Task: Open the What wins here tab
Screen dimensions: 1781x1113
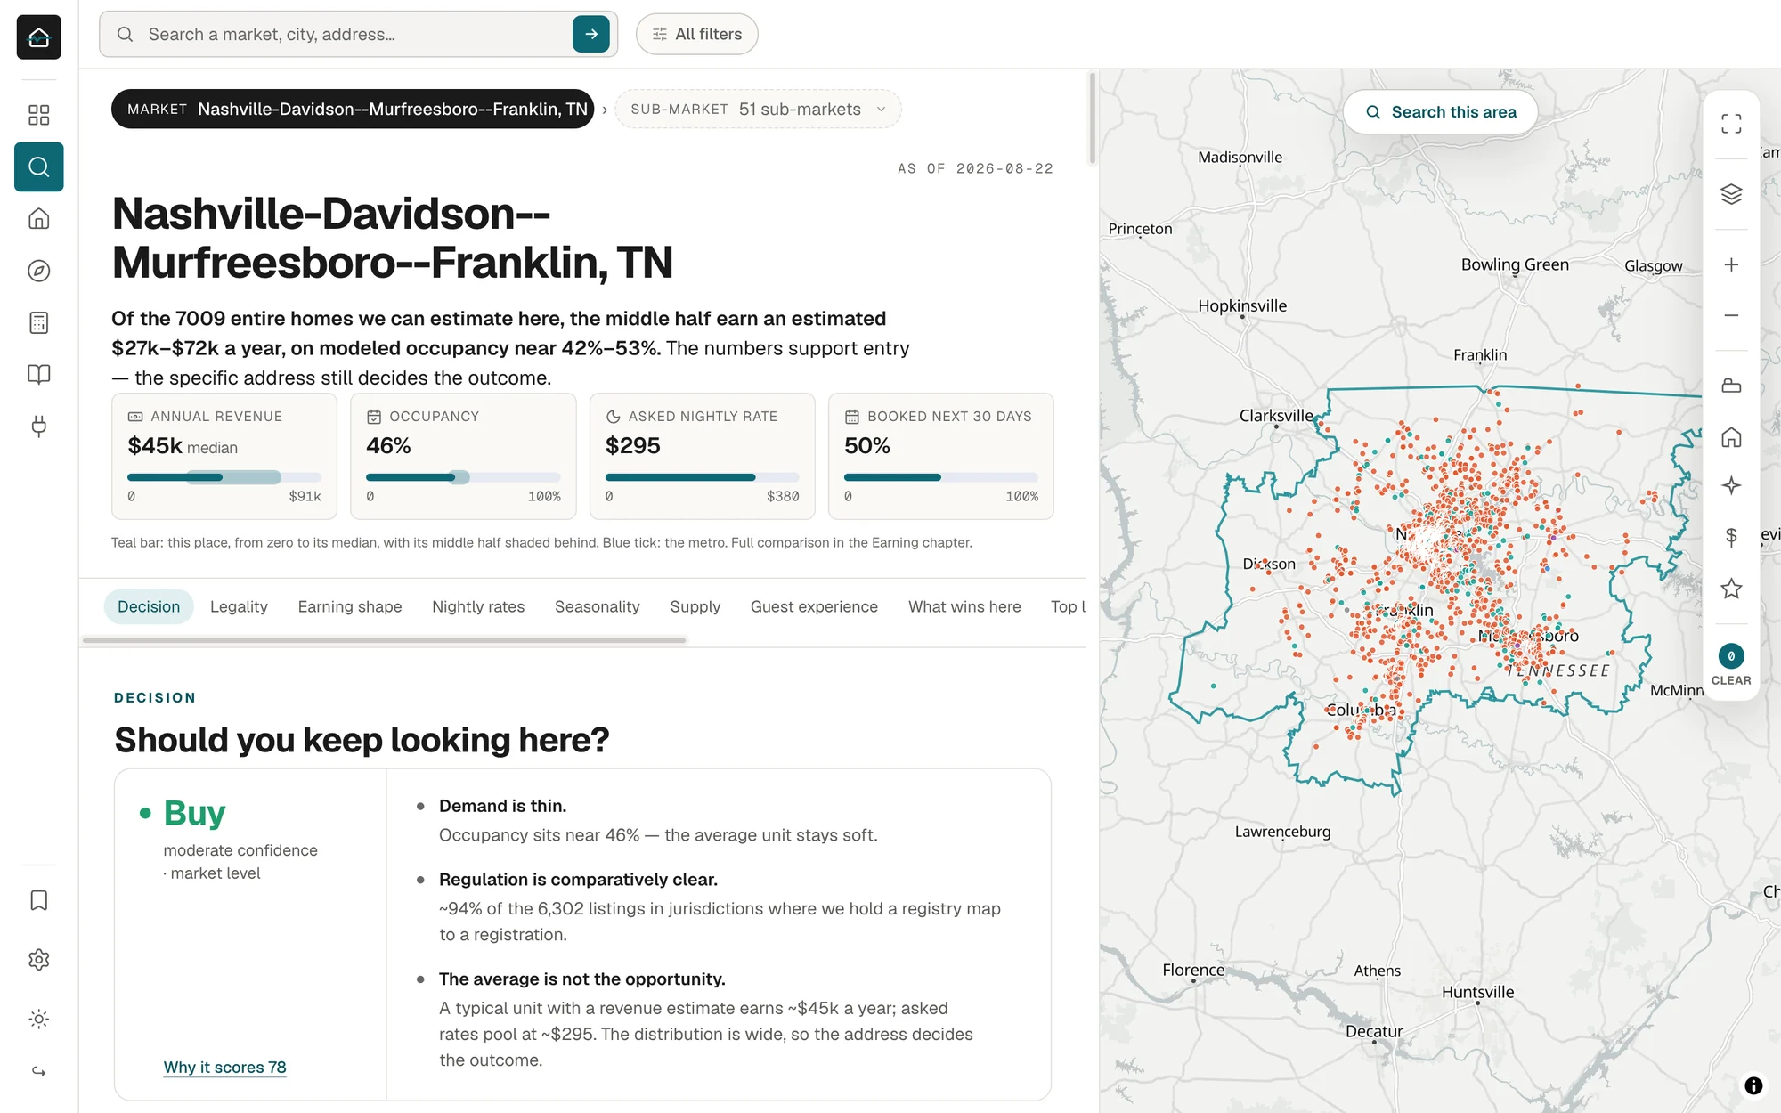Action: (x=964, y=606)
